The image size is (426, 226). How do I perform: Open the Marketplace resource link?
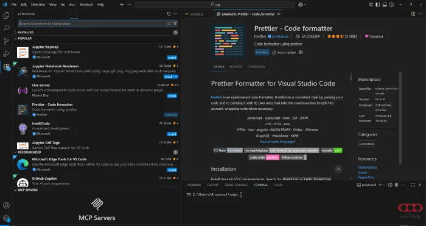[x=368, y=168]
